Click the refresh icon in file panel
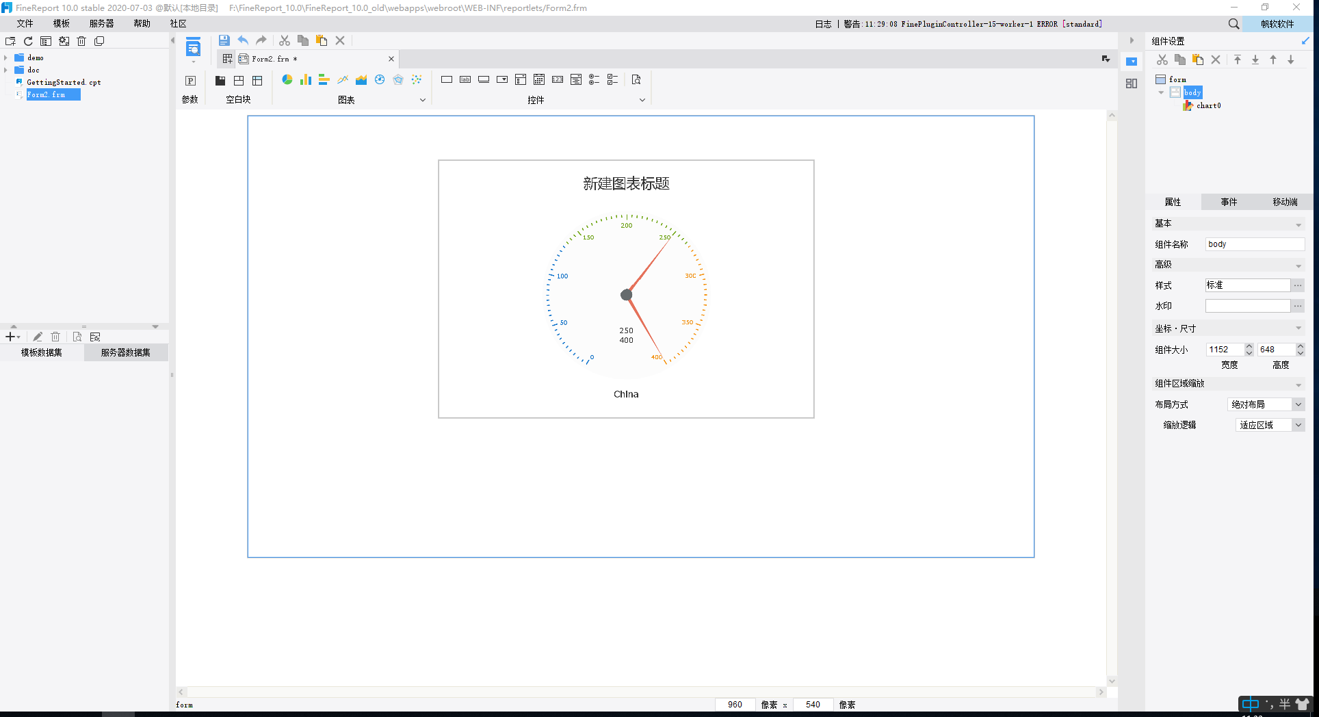The height and width of the screenshot is (717, 1319). pos(28,41)
